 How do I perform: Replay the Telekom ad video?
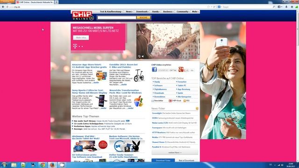(139, 56)
